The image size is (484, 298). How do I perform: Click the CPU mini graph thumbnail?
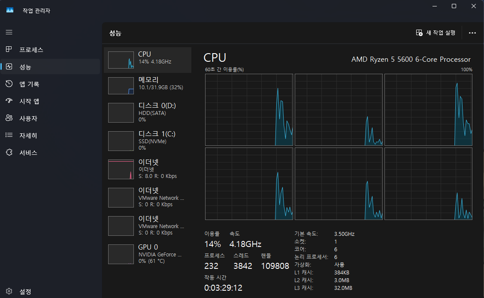pyautogui.click(x=121, y=60)
